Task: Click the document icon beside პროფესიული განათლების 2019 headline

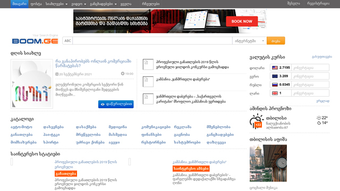Action: [148, 64]
